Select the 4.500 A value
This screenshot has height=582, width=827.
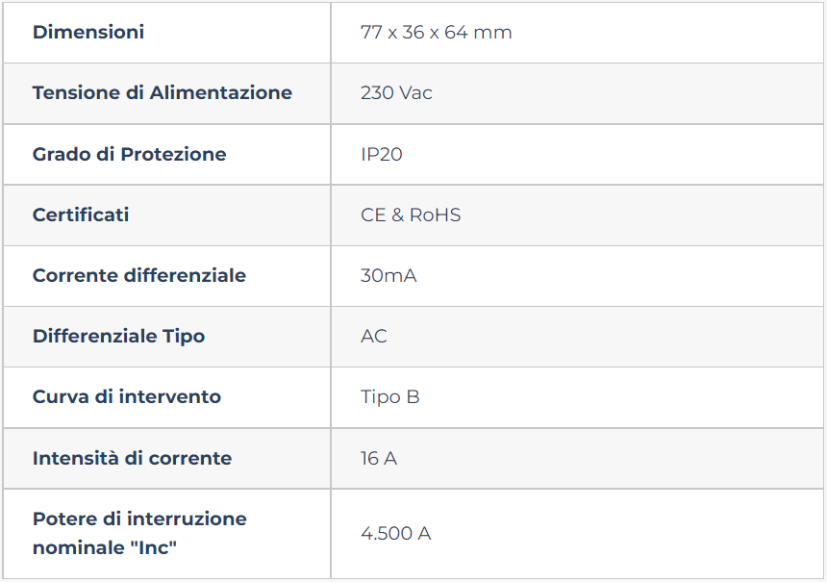click(395, 534)
